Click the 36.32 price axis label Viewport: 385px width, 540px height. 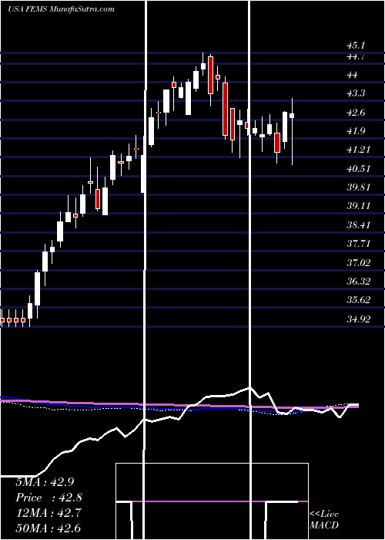[358, 281]
